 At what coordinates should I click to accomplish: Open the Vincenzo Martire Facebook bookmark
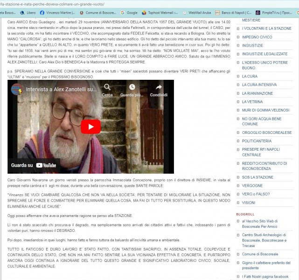57,13
